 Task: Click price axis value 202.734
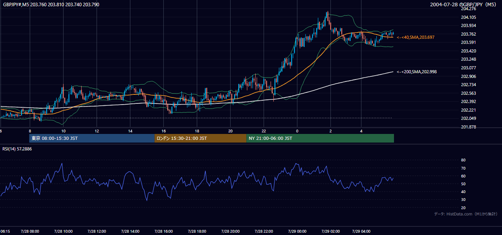pyautogui.click(x=468, y=85)
